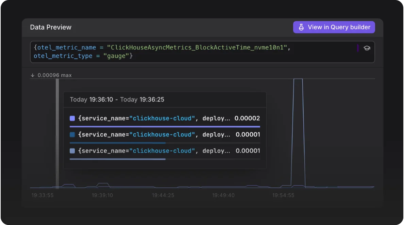Click the tooltip time range Today 19:36:10 - 19:36:25
This screenshot has width=404, height=225.
(117, 99)
